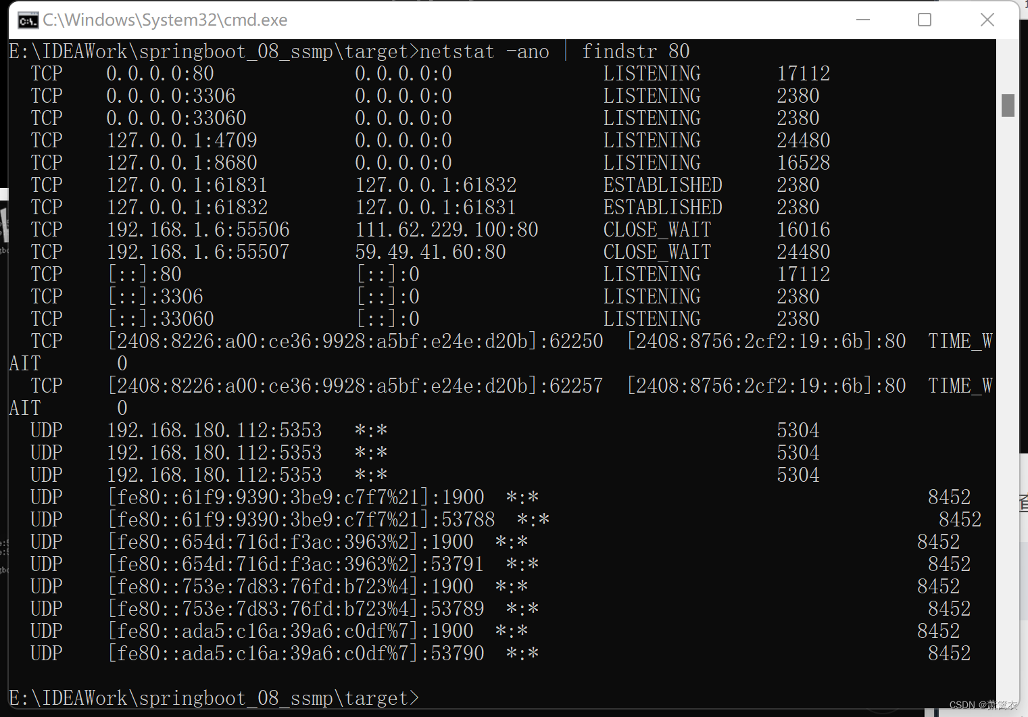Click the command text netstat -ano
1028x717 pixels.
(485, 51)
